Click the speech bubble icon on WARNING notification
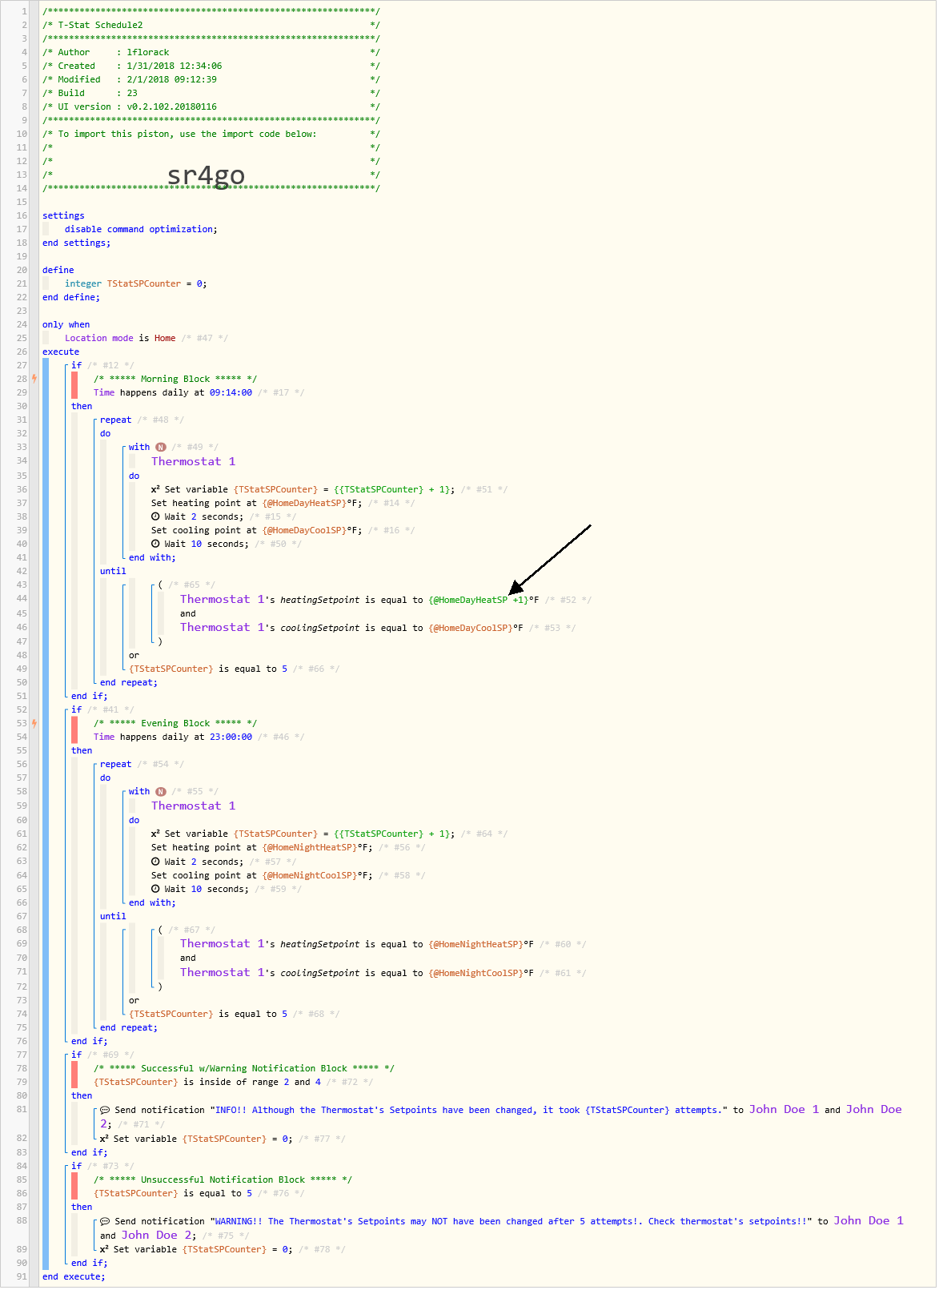The width and height of the screenshot is (943, 1294). [105, 1221]
